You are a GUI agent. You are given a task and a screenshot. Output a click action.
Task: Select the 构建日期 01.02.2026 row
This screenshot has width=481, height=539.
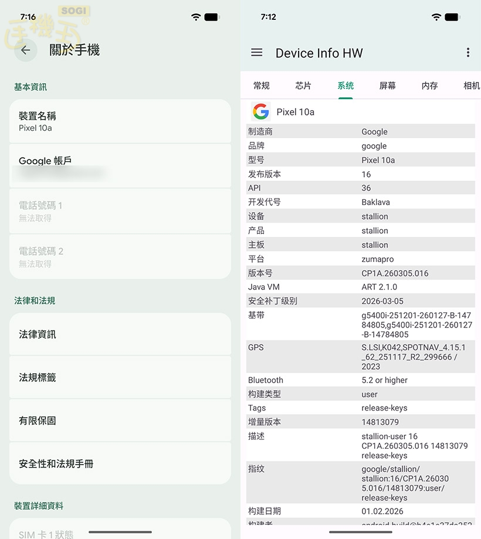[361, 511]
